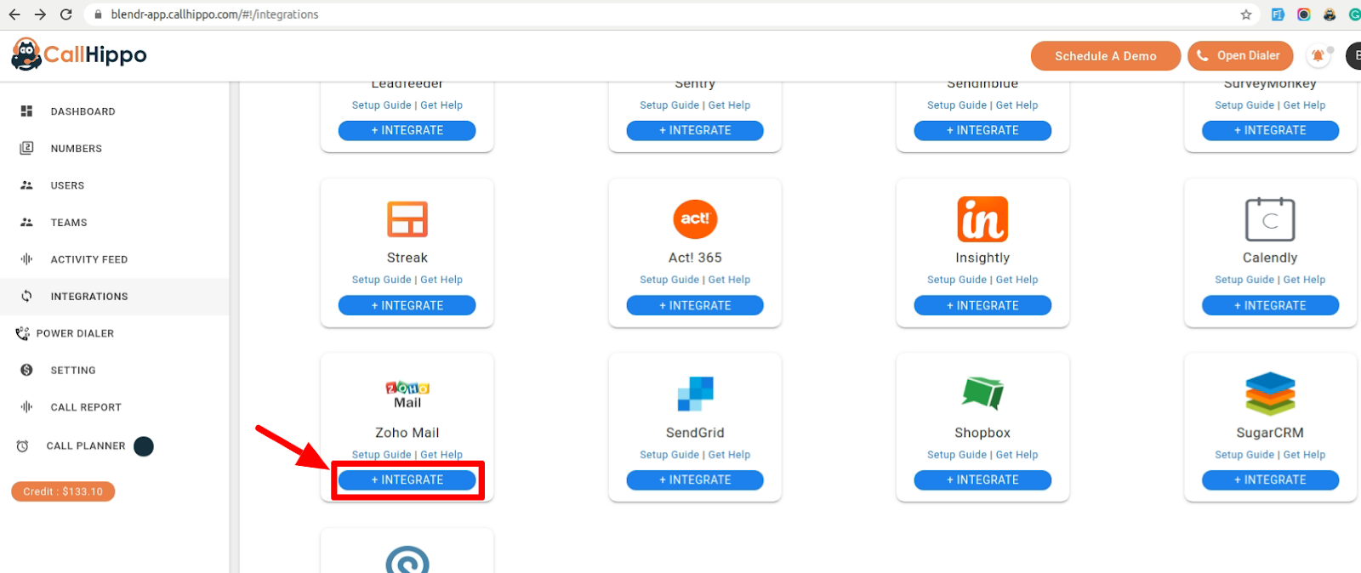Click the Credit $133.10 badge

pyautogui.click(x=63, y=491)
